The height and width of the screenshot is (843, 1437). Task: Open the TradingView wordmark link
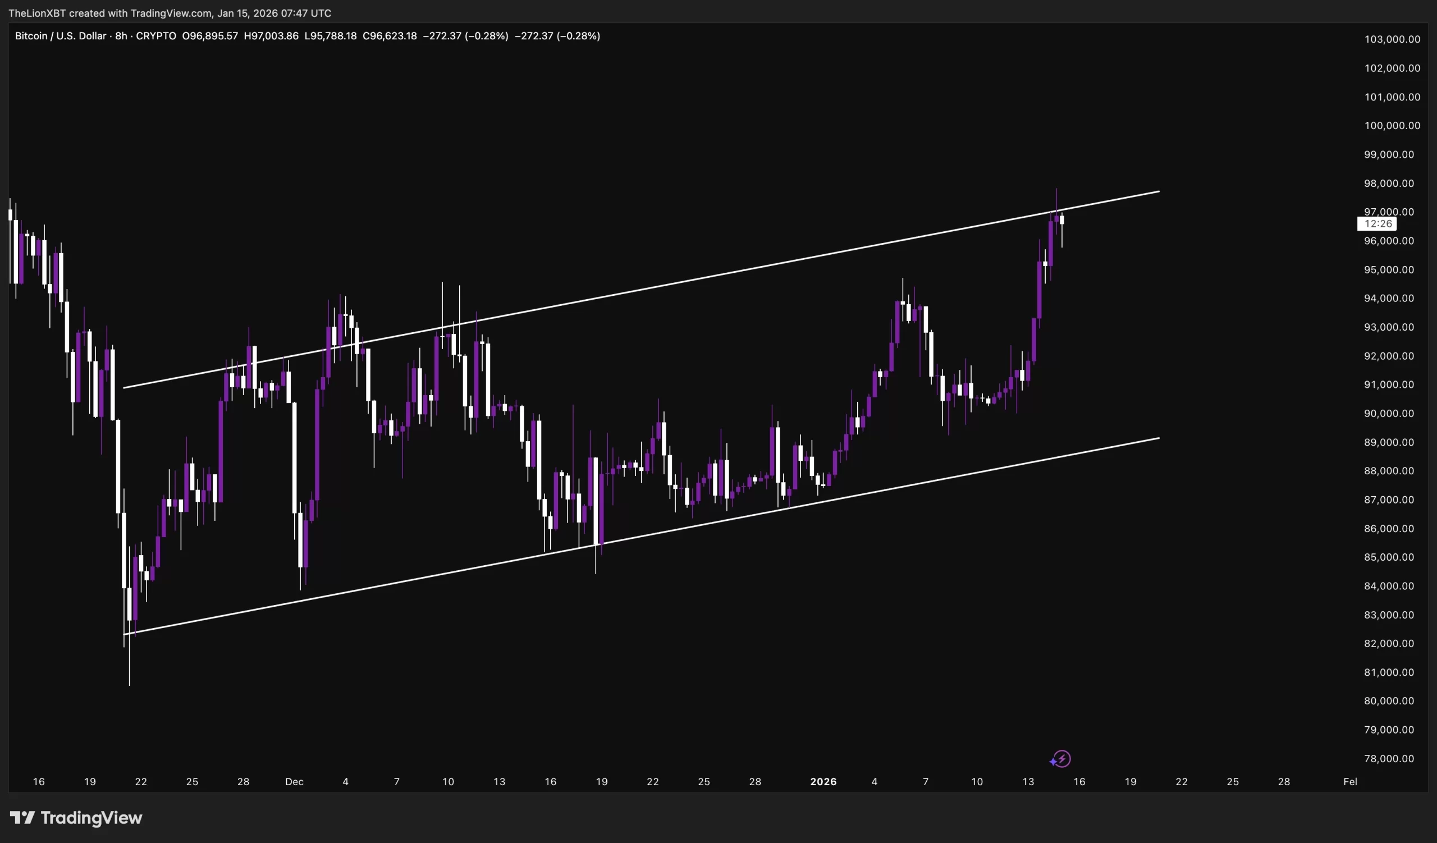click(x=91, y=818)
